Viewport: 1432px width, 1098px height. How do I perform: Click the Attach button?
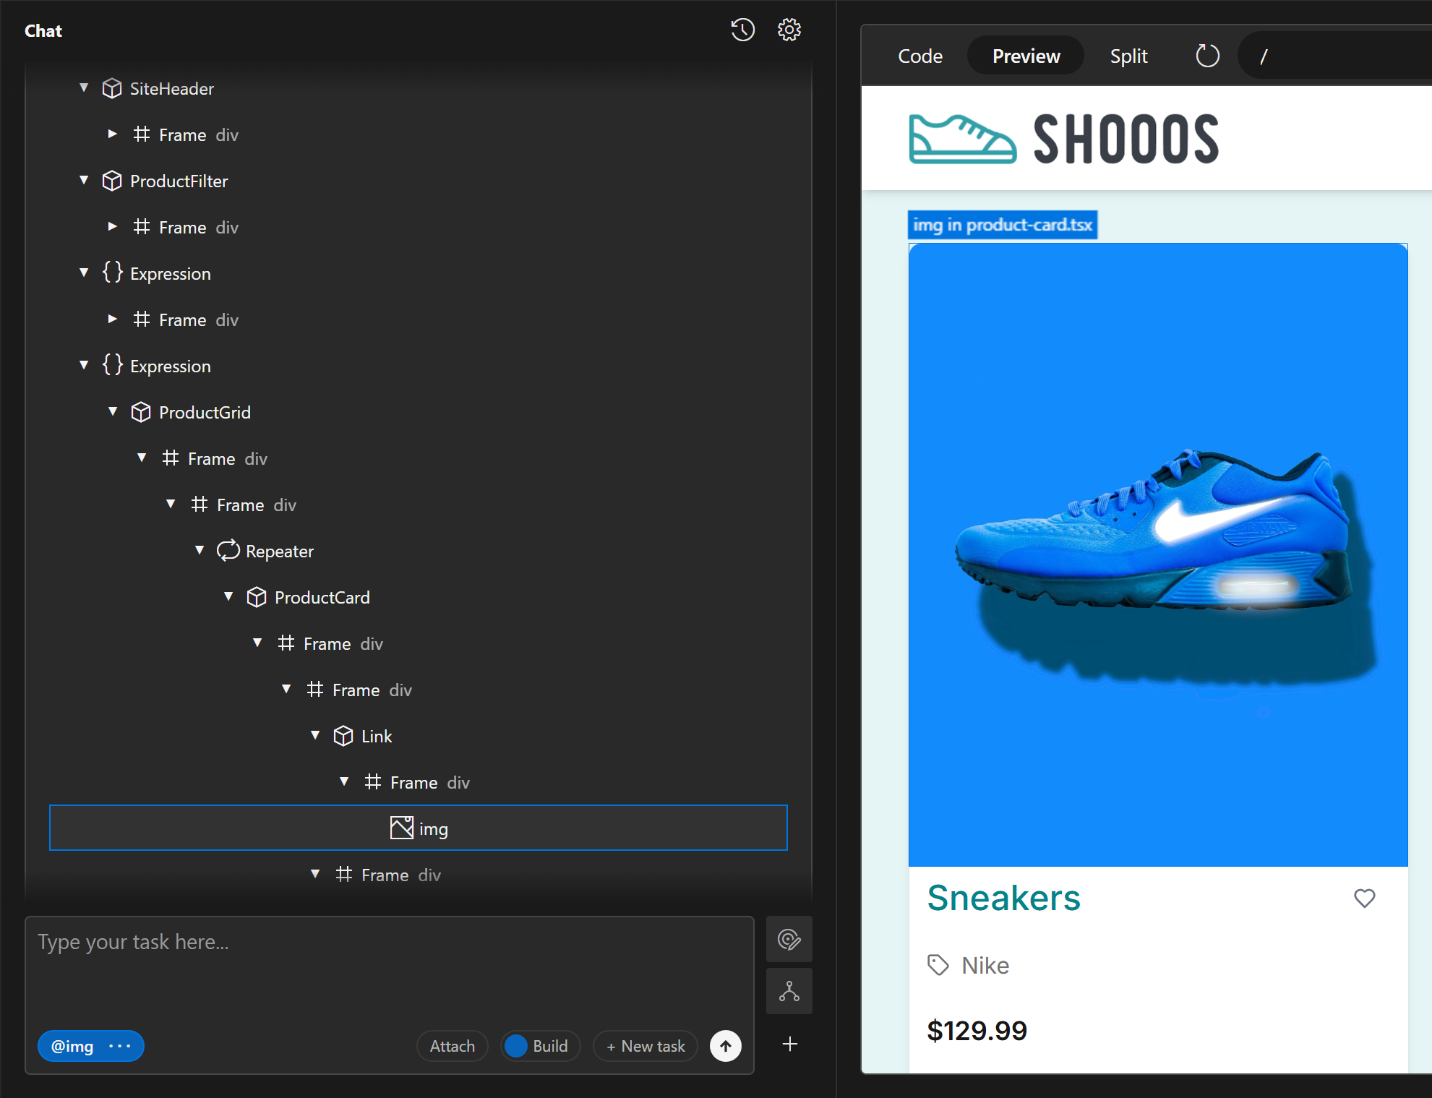click(x=453, y=1046)
